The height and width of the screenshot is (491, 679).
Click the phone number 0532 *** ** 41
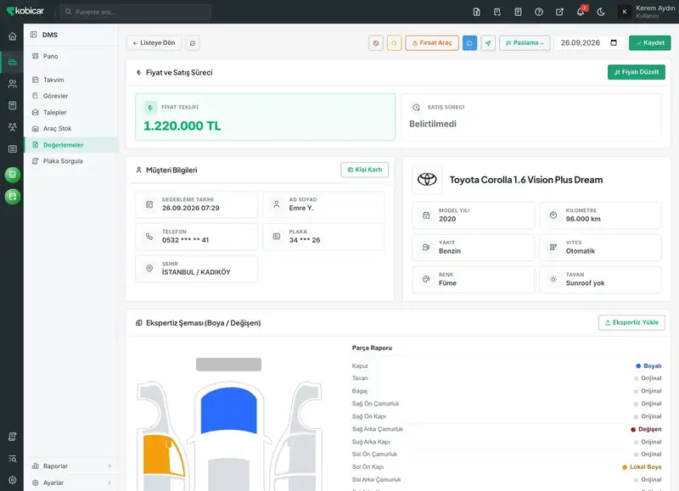pos(185,240)
